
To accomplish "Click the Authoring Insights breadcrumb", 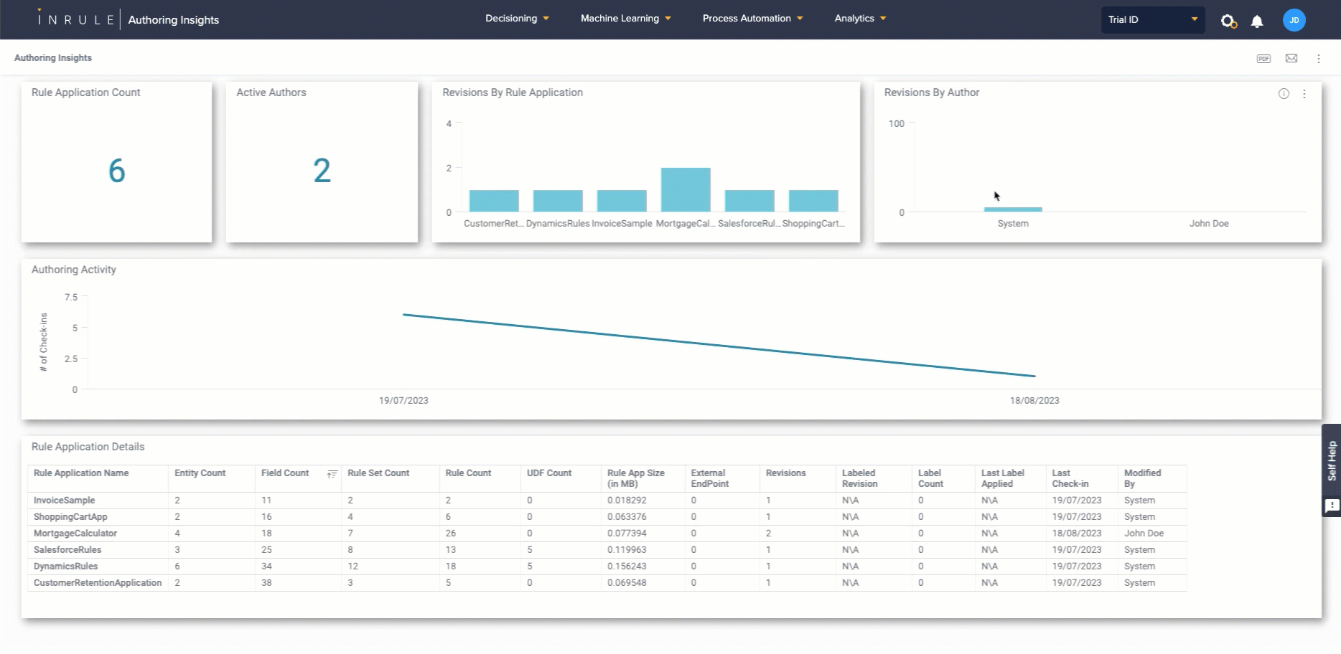I will point(53,58).
